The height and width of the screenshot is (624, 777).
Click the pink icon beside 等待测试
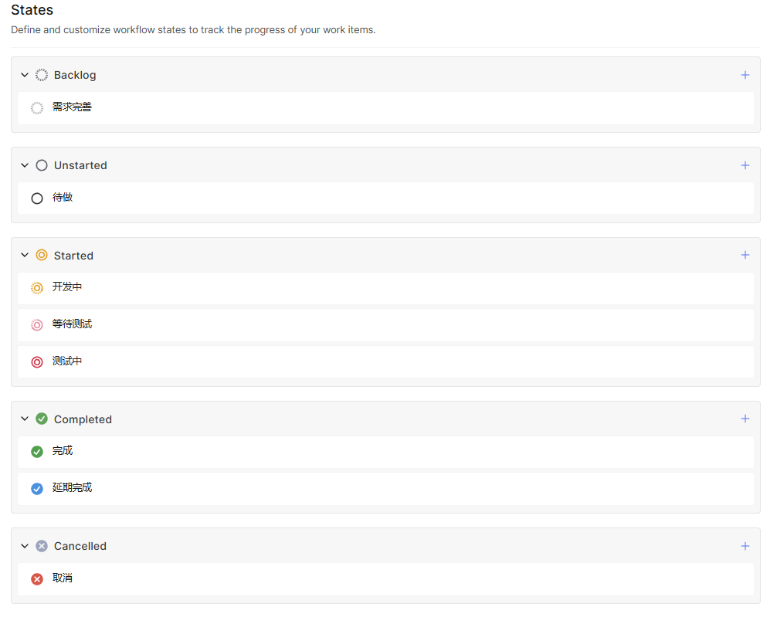click(37, 325)
